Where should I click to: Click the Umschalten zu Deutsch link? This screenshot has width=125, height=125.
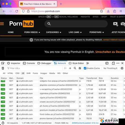pos(110,52)
